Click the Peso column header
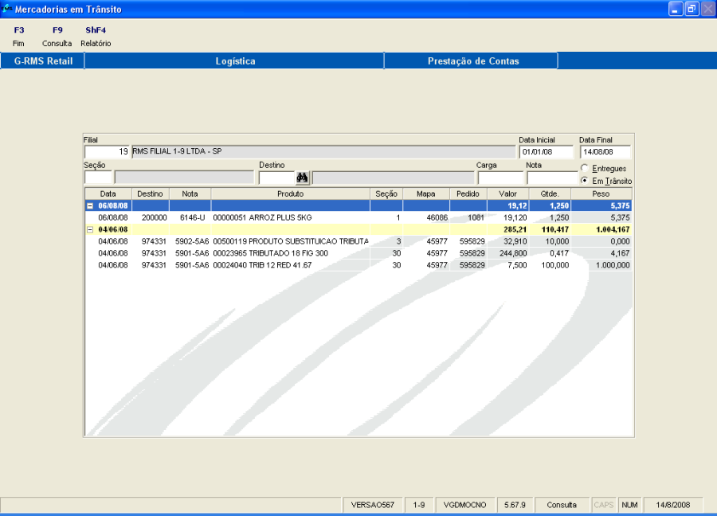Image resolution: width=717 pixels, height=516 pixels. click(x=601, y=193)
